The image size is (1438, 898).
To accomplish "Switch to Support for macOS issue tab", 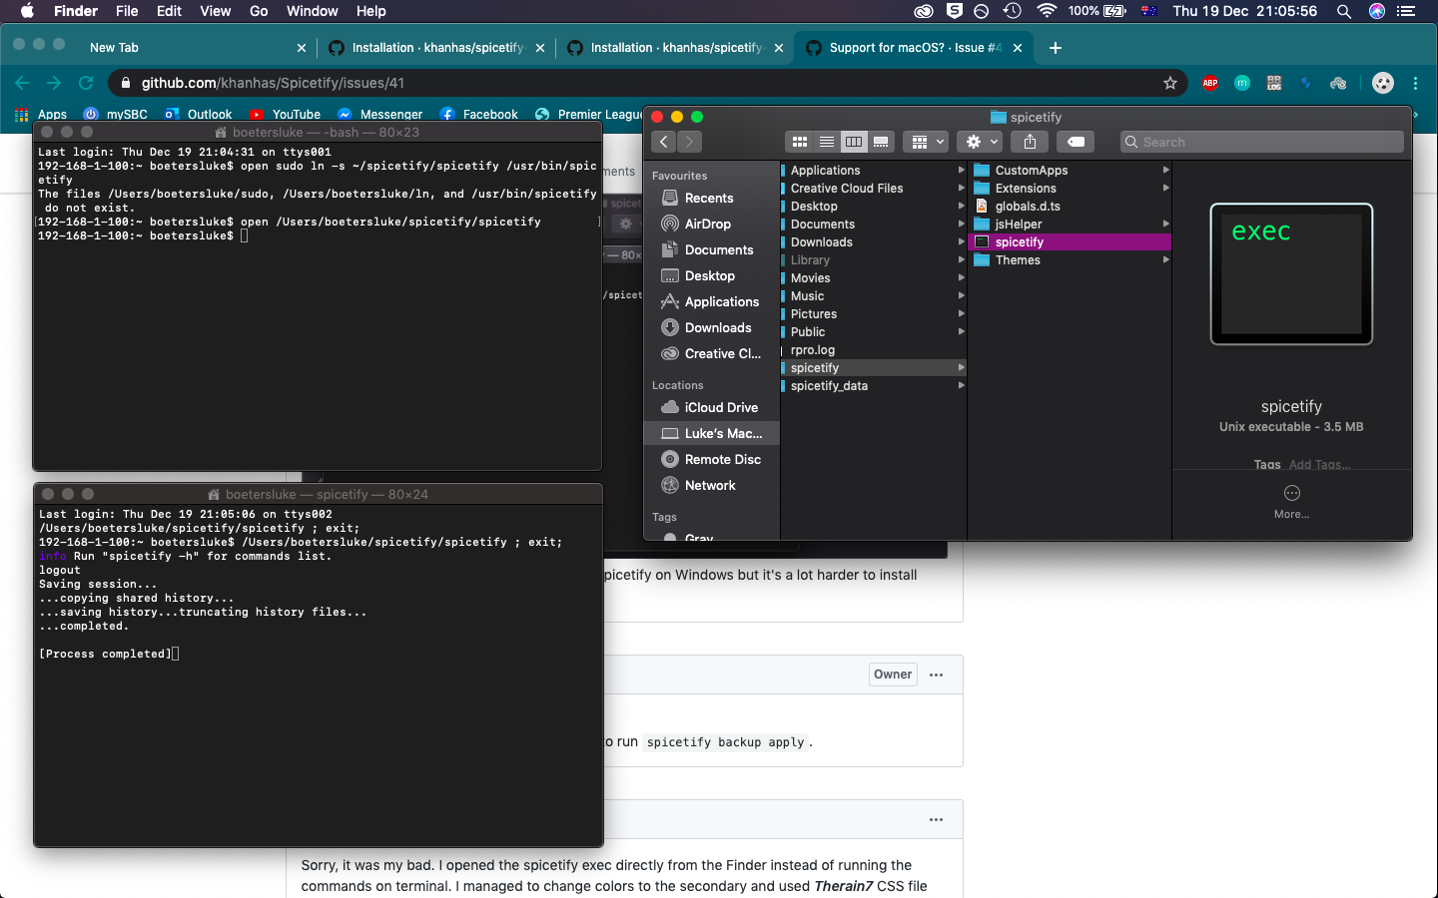I will 915,47.
